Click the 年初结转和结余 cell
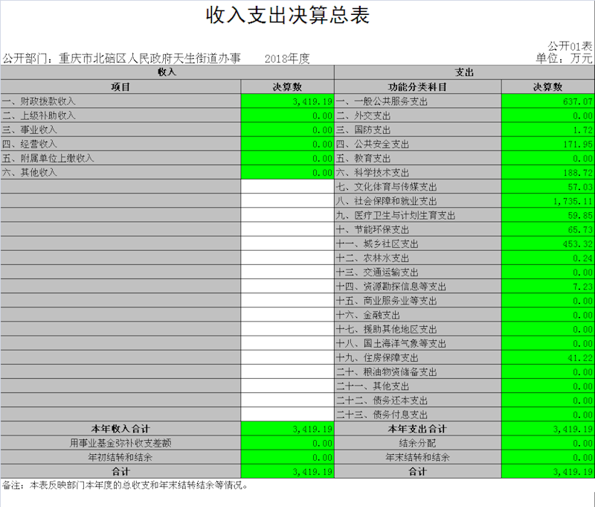Image resolution: width=595 pixels, height=507 pixels. pyautogui.click(x=120, y=457)
